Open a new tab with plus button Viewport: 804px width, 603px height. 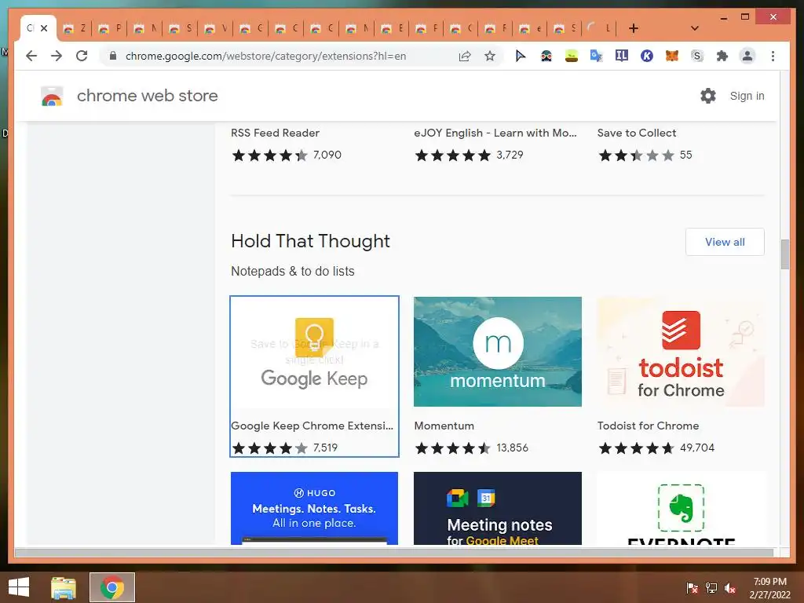click(x=634, y=28)
